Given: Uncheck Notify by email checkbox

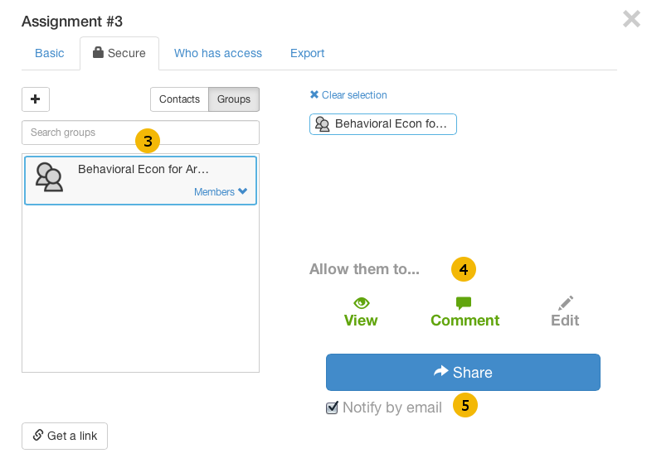Looking at the screenshot, I should click(332, 408).
